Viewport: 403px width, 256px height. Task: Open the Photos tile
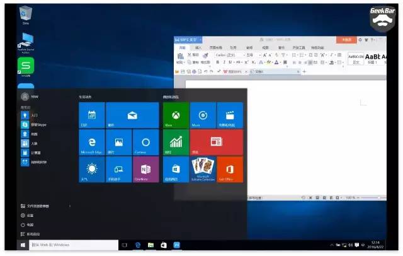[x=119, y=143]
